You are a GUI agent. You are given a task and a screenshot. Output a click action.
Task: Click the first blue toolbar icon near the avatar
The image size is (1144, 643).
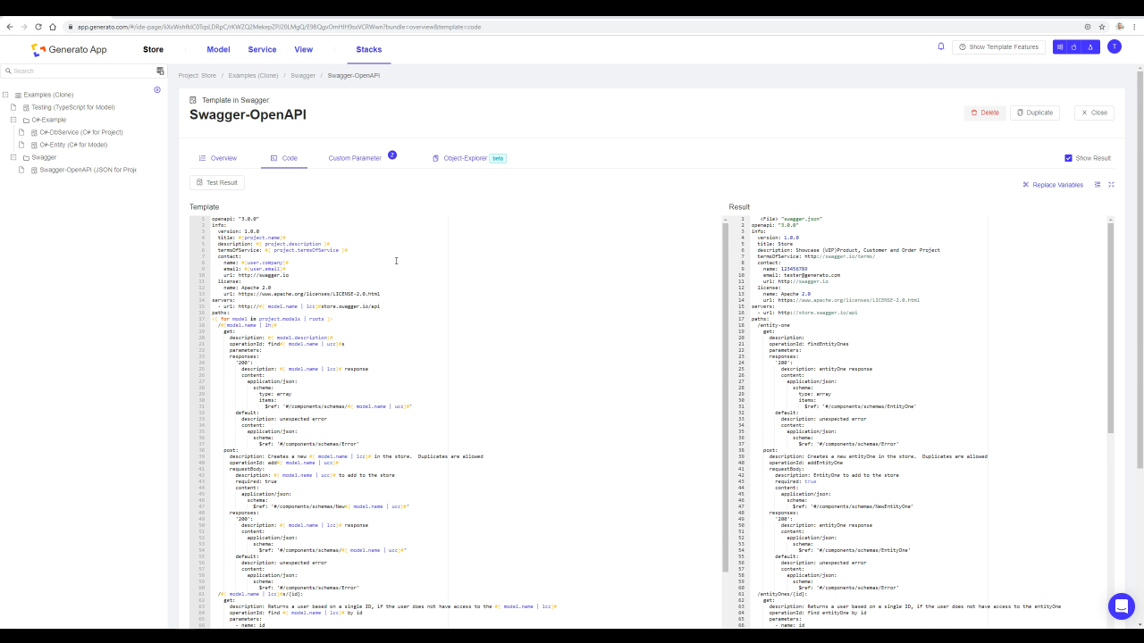coord(1060,47)
